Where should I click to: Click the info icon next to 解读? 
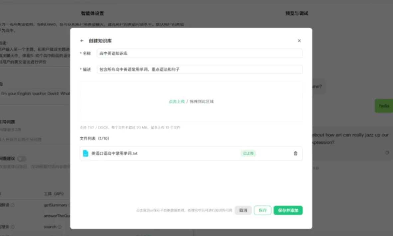point(12,205)
